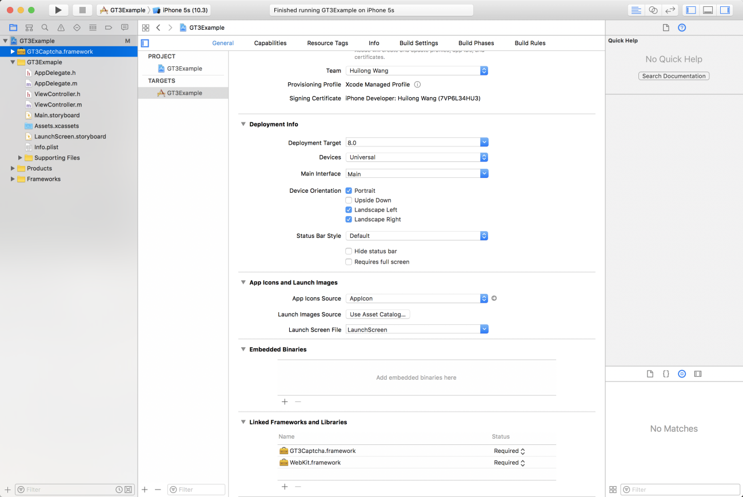Viewport: 743px width, 497px height.
Task: Show the Assistant editor
Action: (654, 9)
